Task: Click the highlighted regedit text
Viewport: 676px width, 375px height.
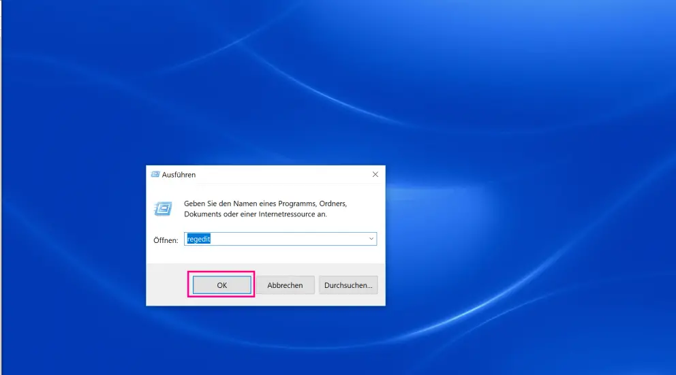Action: (198, 239)
